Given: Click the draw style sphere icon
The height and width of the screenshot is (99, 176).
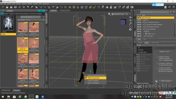Looking at the screenshot, I should (x=109, y=14).
